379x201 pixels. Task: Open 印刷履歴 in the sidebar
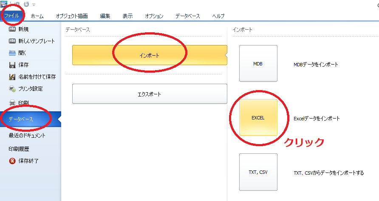point(19,149)
